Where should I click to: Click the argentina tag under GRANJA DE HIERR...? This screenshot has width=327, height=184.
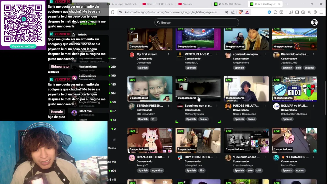pyautogui.click(x=157, y=170)
